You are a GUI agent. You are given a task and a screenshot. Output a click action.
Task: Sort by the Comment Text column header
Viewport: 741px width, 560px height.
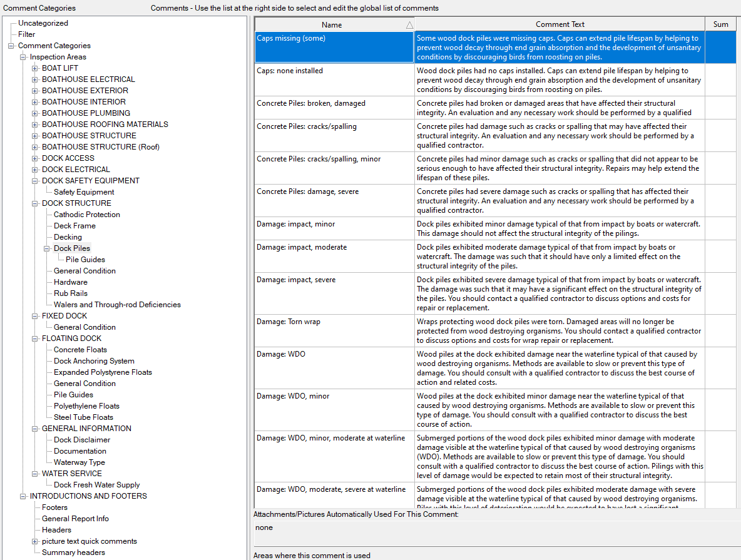point(560,24)
